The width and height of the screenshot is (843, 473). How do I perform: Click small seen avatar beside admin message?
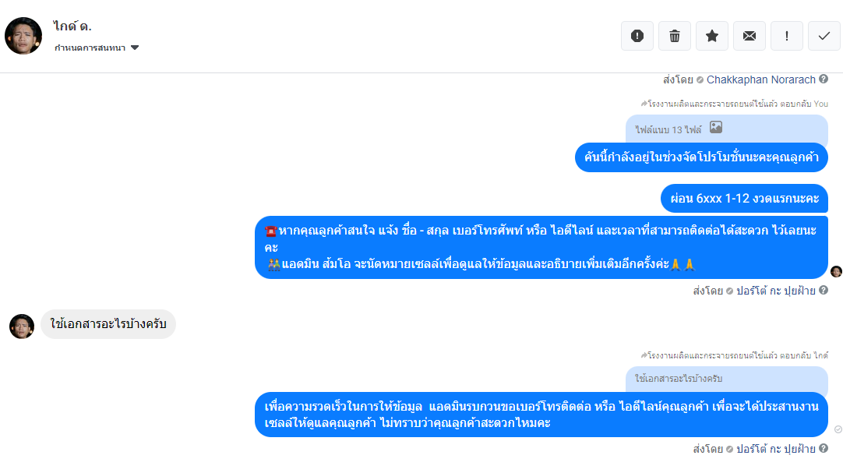[836, 271]
